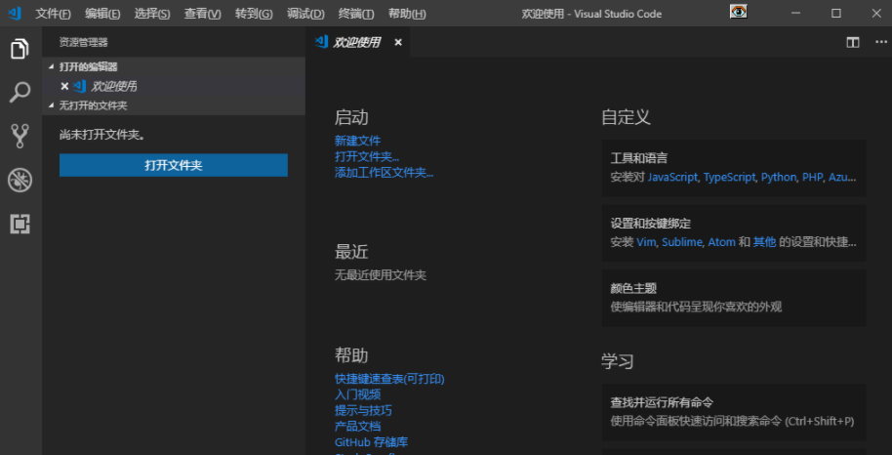Close 欢迎使用 in the open editors list
The width and height of the screenshot is (892, 455).
tap(64, 87)
